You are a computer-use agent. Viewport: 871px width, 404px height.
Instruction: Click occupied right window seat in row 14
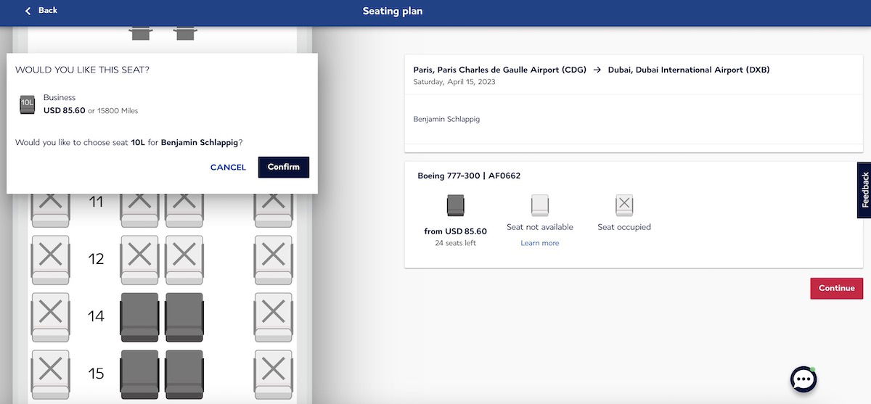click(273, 317)
